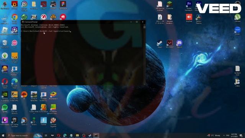Open the BlueStacks Multi-Instance Manager shortcut
This screenshot has height=138, width=245.
53,109
